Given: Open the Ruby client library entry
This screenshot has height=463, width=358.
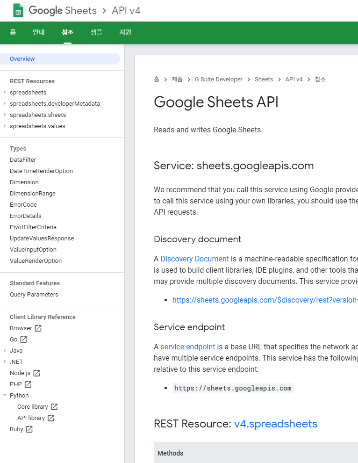Looking at the screenshot, I should (x=16, y=429).
